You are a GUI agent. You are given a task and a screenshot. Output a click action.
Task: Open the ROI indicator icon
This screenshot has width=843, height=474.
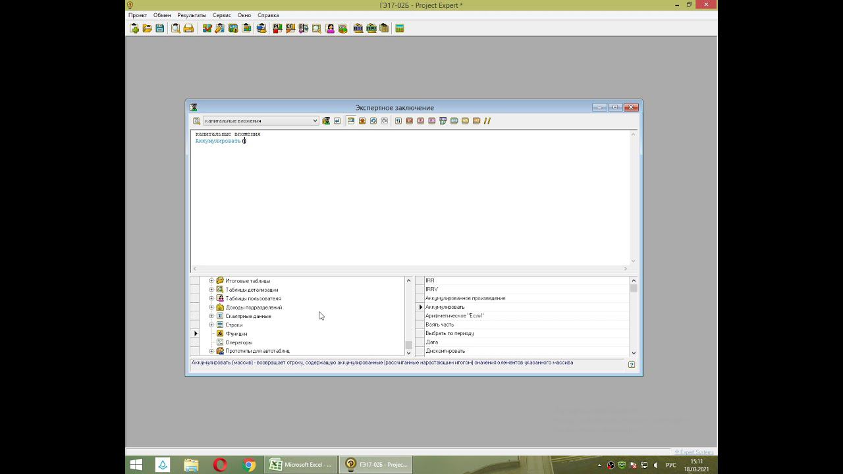point(358,28)
